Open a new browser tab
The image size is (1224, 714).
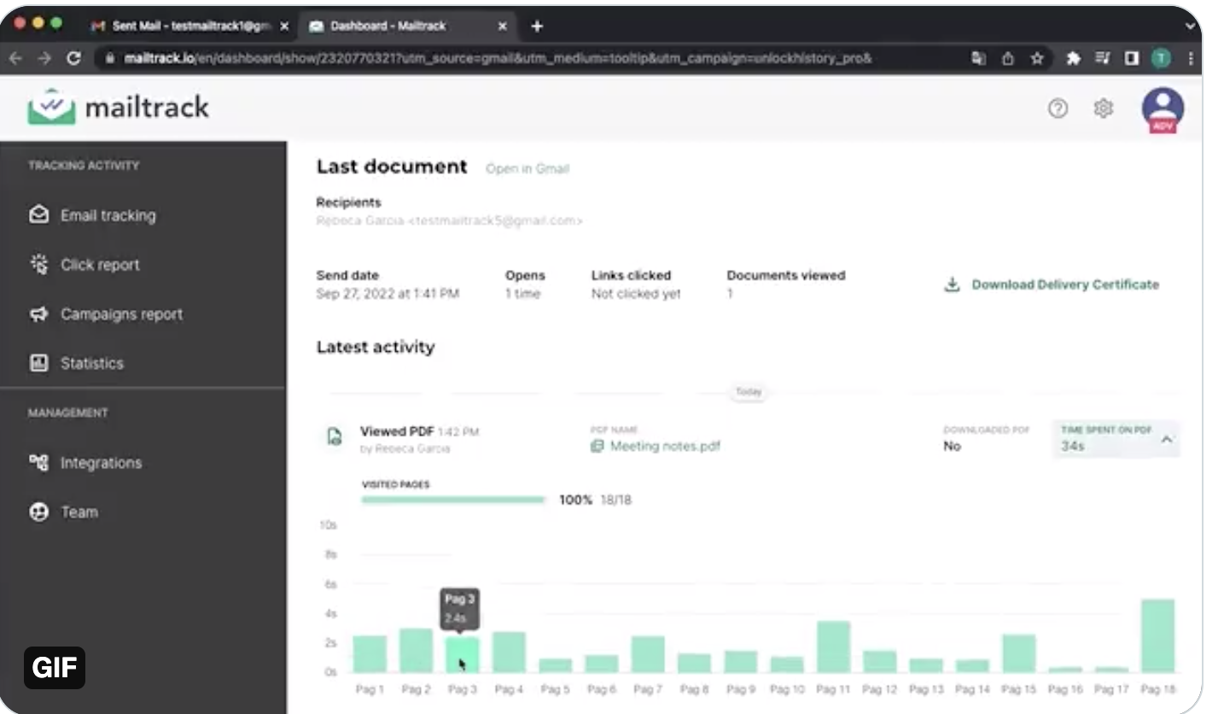tap(537, 26)
